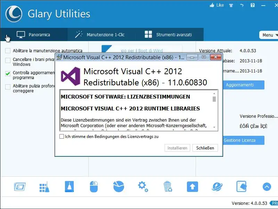Screen dimensions: 278x209
Task: Click the Versione Professio... text
Action: tap(259, 116)
